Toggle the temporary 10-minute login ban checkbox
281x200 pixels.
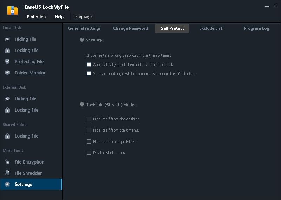click(x=89, y=73)
